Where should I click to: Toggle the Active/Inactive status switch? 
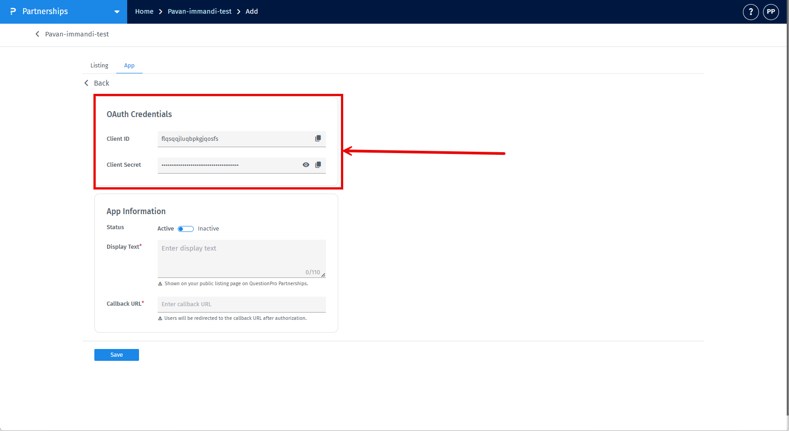tap(186, 229)
